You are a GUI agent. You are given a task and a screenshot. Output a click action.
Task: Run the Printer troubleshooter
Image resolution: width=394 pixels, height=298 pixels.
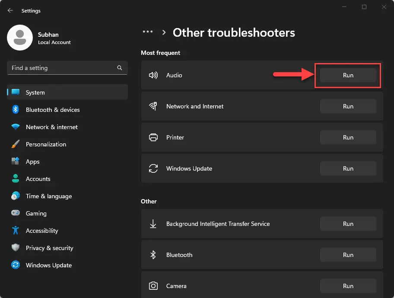pyautogui.click(x=348, y=137)
